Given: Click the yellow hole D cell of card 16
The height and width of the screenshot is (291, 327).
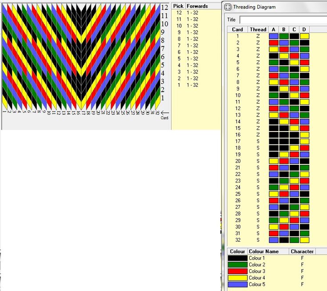Looking at the screenshot, I should pyautogui.click(x=304, y=135).
